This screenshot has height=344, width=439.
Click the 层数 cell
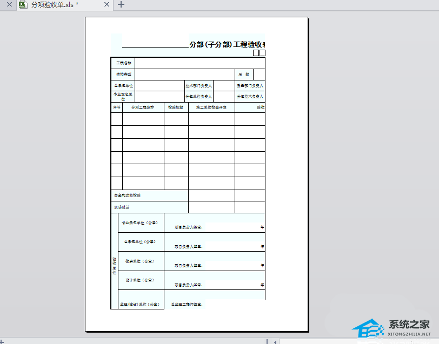point(244,75)
